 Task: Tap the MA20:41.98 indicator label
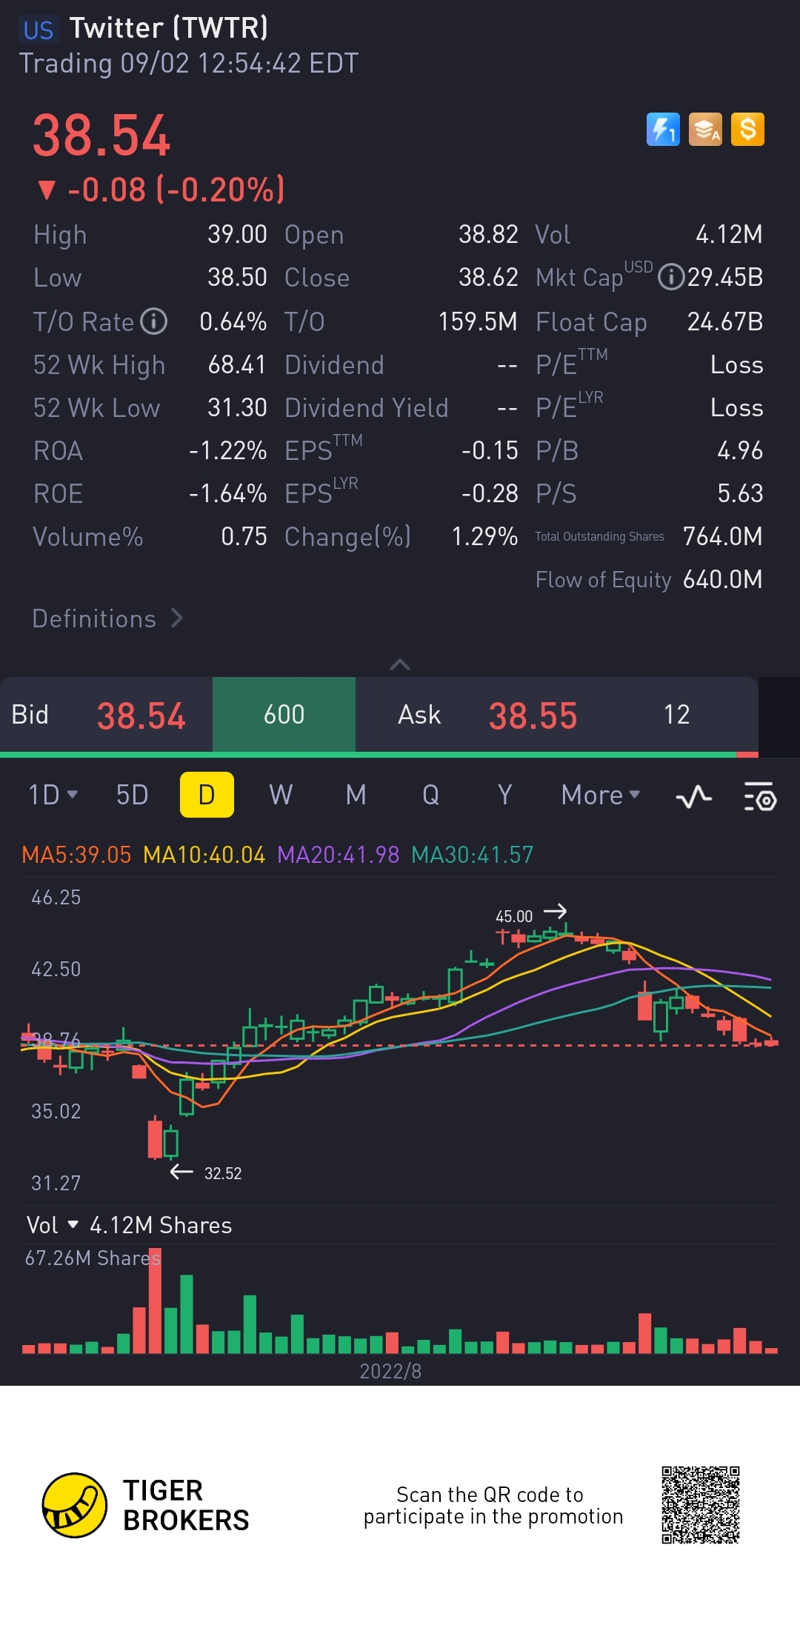(x=338, y=855)
